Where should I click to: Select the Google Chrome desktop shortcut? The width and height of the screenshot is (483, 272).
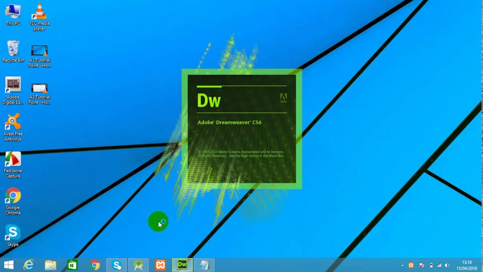coord(13,201)
